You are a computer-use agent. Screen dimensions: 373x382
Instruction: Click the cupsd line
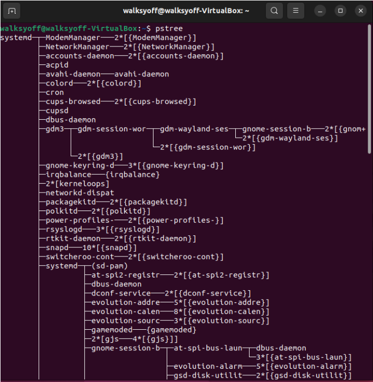coord(57,111)
